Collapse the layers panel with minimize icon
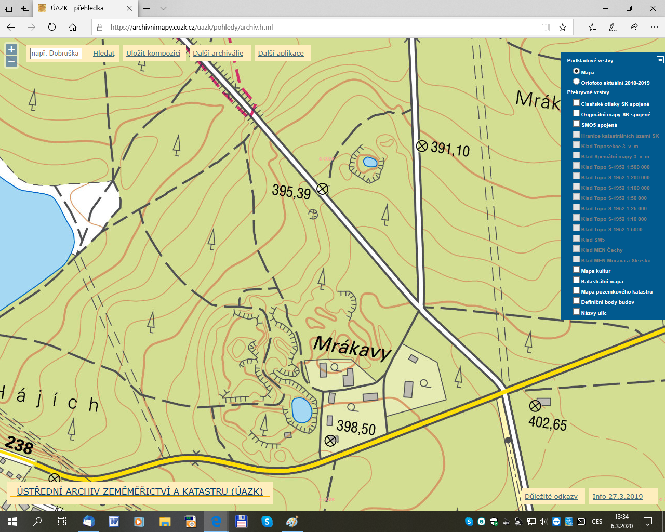 [x=660, y=60]
